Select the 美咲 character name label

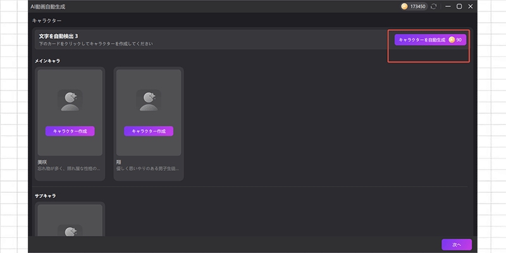click(43, 163)
